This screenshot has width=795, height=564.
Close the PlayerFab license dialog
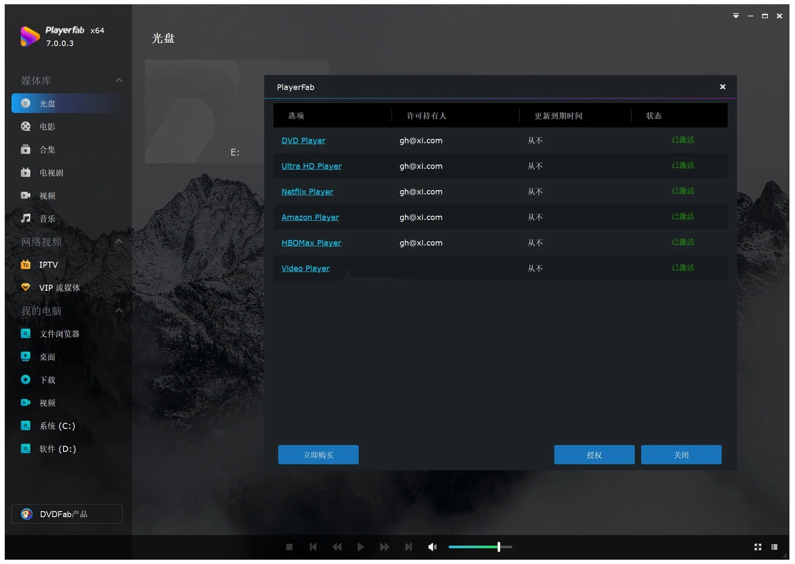tap(722, 87)
